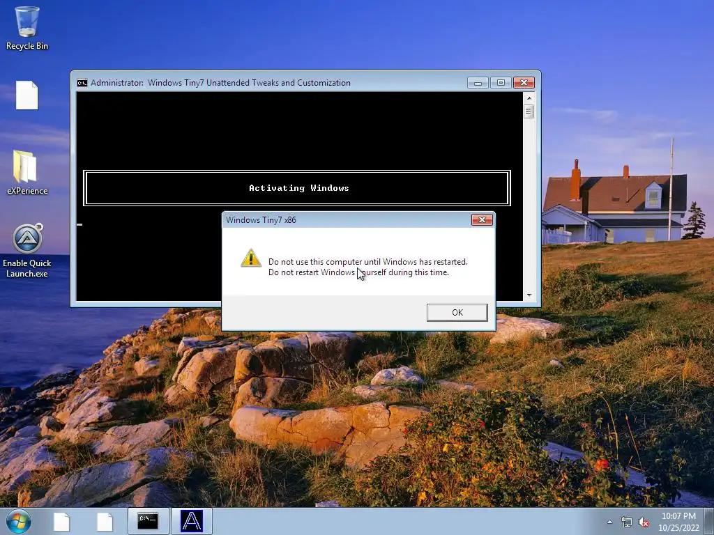Close the Administrator console window
This screenshot has height=535, width=714.
click(524, 83)
